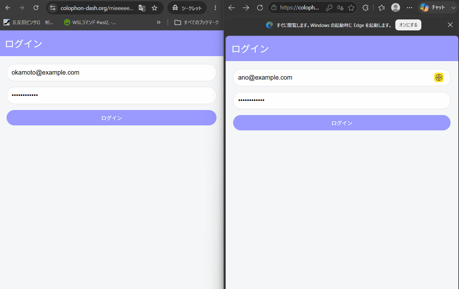Expand hidden bookmarks chevron in Chrome
459x289 pixels.
pos(159,22)
